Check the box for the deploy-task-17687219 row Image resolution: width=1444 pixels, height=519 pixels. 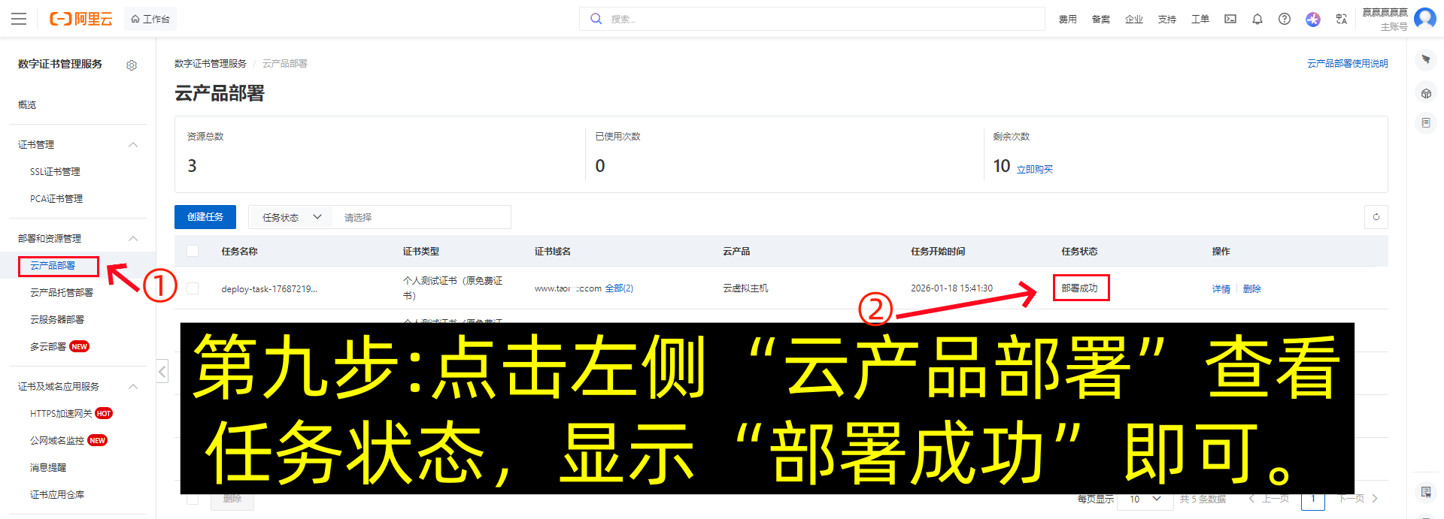pos(193,288)
